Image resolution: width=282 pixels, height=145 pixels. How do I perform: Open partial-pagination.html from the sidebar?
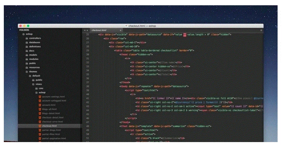pos(54,138)
